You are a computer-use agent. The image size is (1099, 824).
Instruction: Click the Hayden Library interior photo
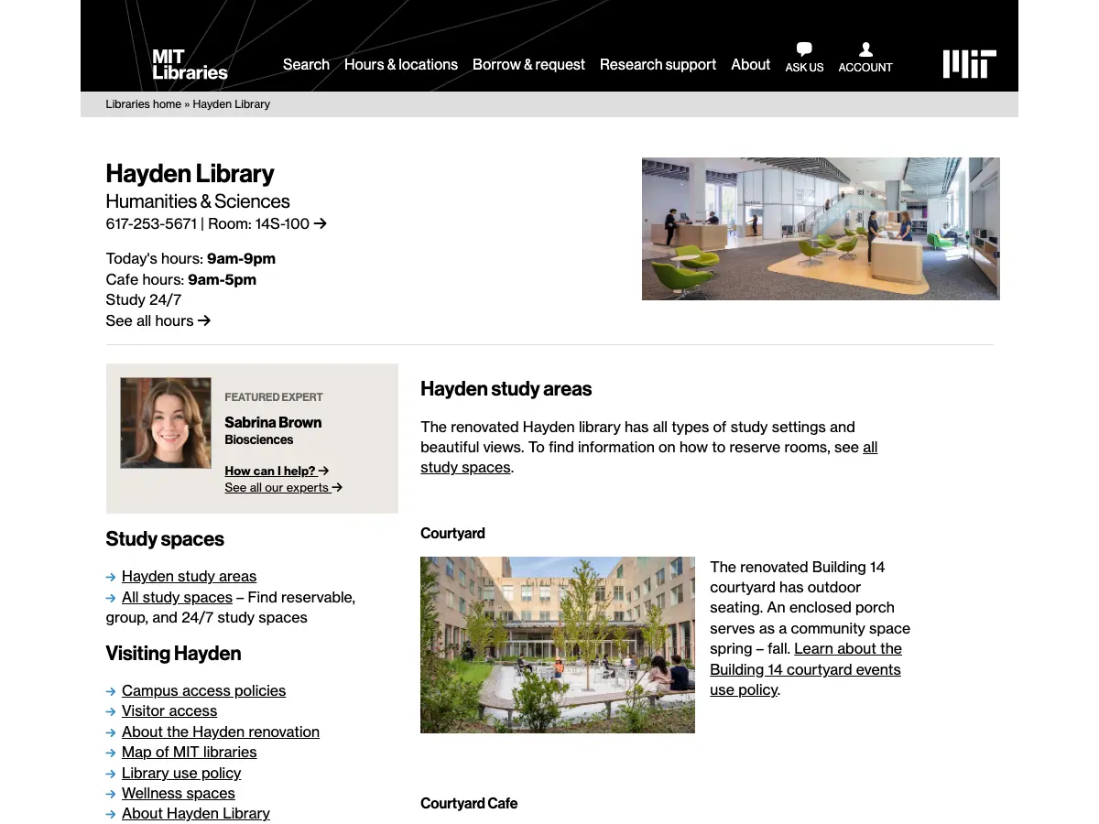[x=821, y=229]
